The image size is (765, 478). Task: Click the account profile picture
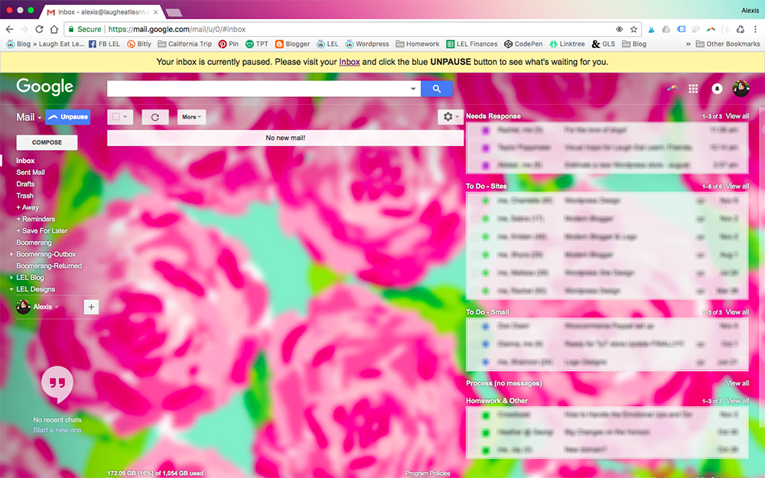(741, 89)
